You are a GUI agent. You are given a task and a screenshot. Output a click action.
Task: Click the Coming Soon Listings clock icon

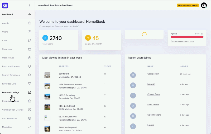click(x=30, y=110)
